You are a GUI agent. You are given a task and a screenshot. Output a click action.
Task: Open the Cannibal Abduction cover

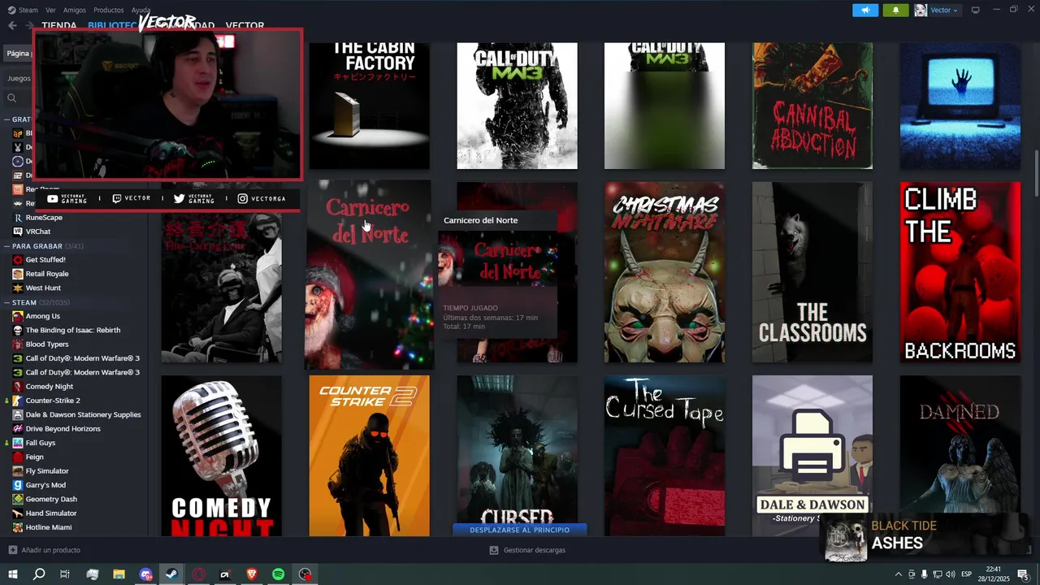tap(812, 106)
